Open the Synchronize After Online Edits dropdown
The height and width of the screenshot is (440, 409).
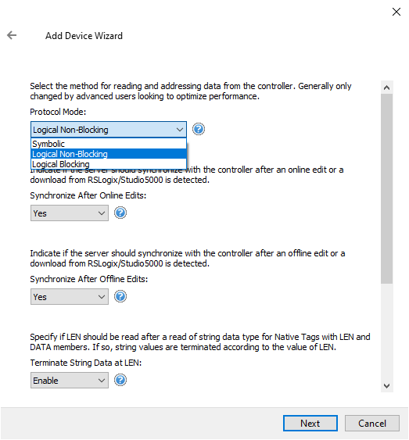pos(70,213)
